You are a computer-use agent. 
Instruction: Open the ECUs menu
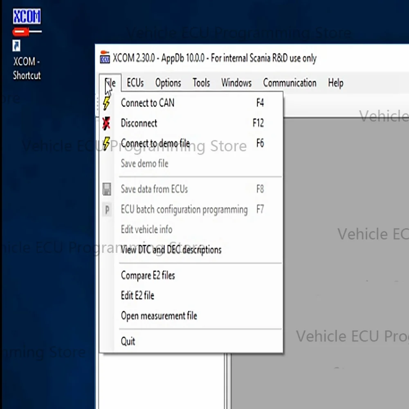(x=135, y=83)
